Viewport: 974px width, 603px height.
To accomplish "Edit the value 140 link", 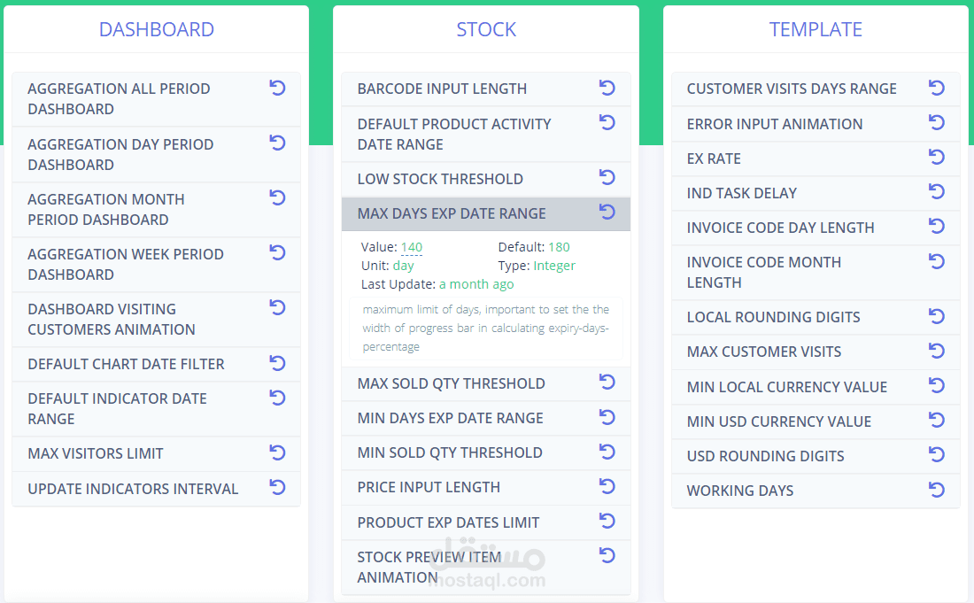I will (x=412, y=248).
